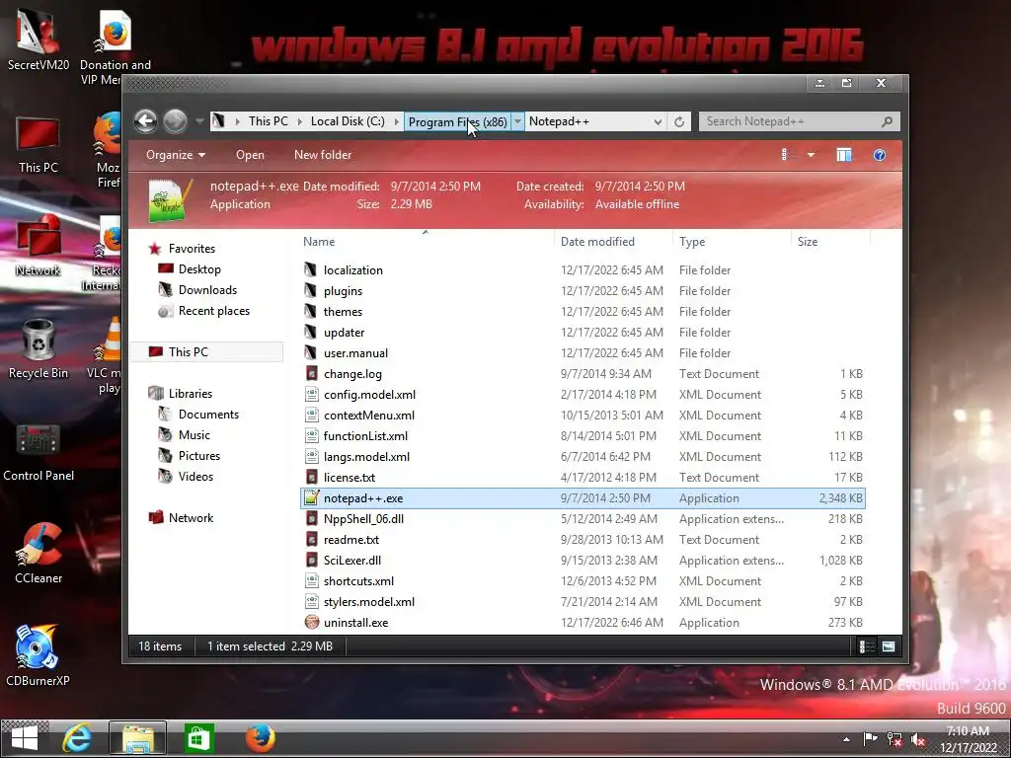Select the plugins folder
This screenshot has height=758, width=1011.
pyautogui.click(x=343, y=291)
